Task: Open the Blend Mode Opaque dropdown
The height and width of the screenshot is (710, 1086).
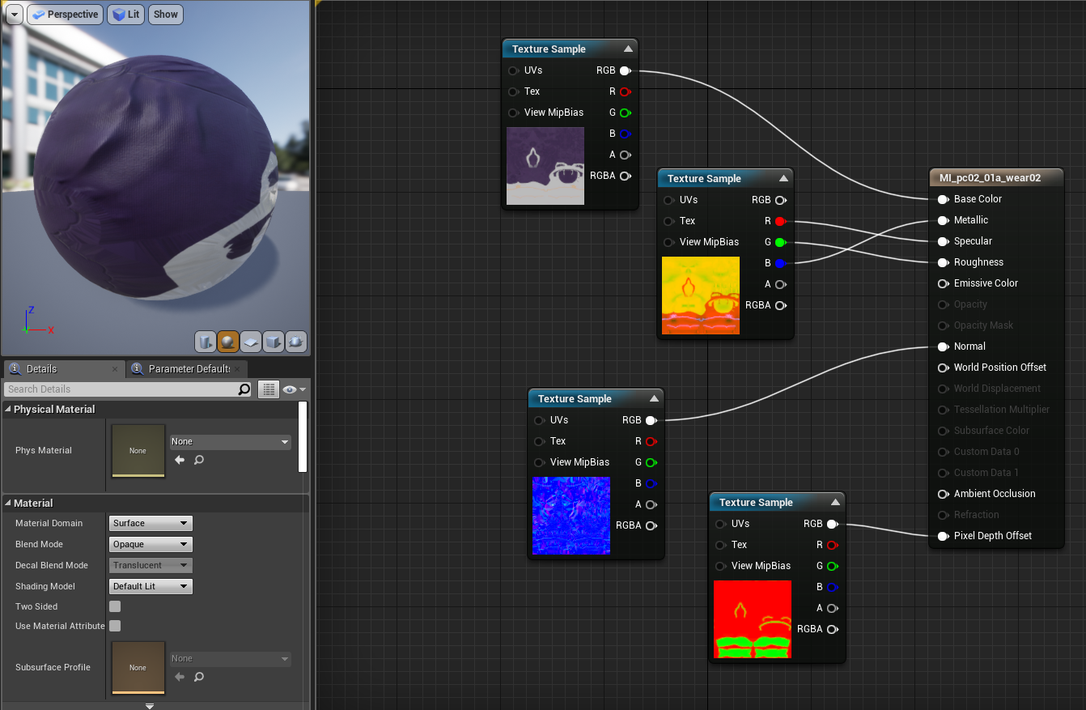Action: [x=151, y=544]
